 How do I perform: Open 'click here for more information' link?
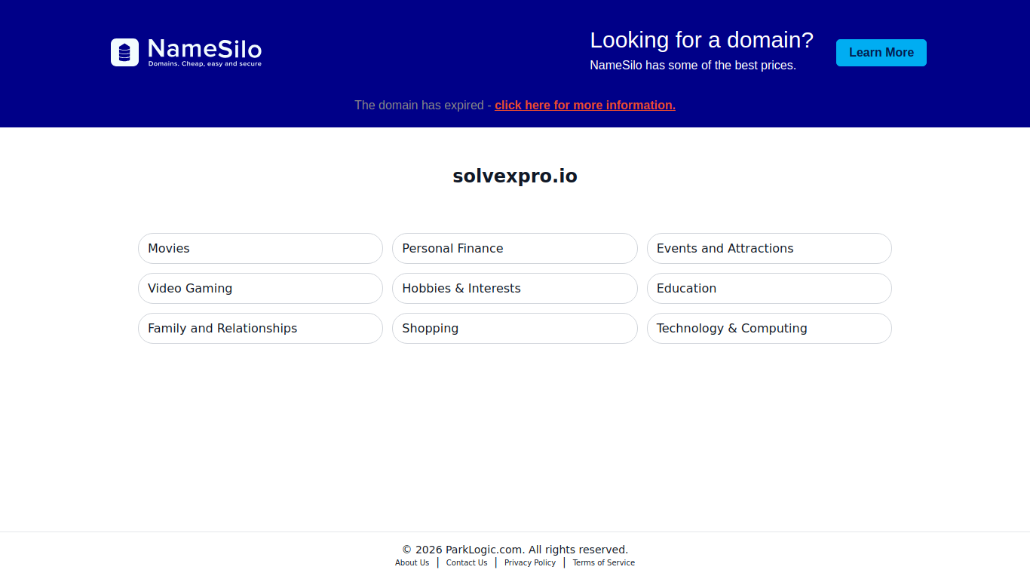pos(585,105)
